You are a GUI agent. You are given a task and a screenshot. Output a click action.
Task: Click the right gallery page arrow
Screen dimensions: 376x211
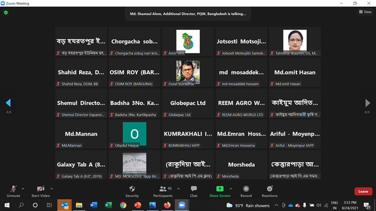click(x=368, y=103)
